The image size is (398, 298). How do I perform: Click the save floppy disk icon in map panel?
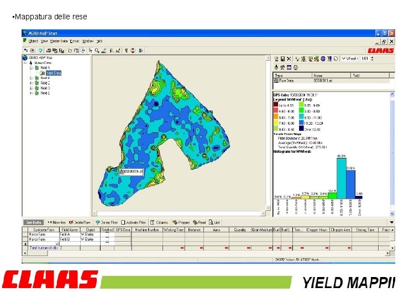[x=283, y=59]
